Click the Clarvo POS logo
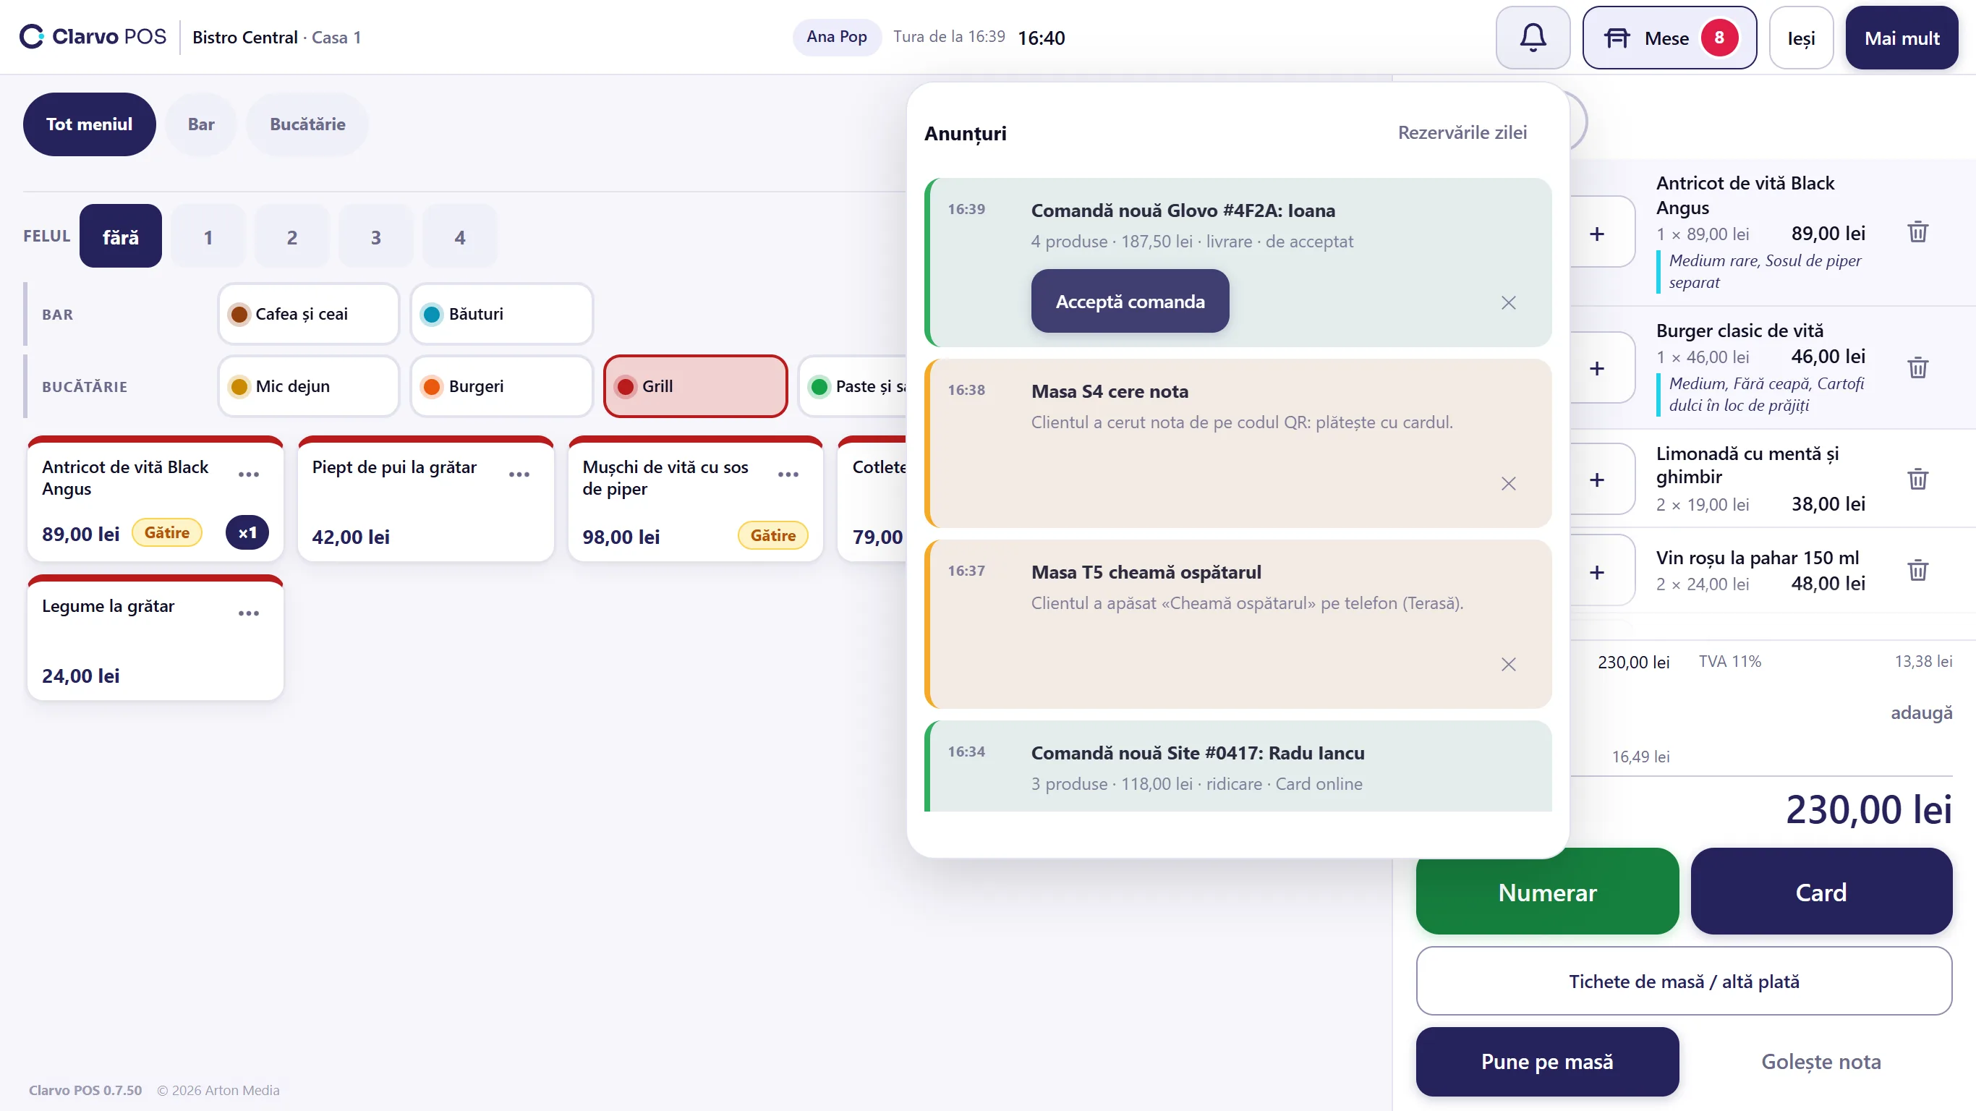1976x1111 pixels. (x=93, y=37)
